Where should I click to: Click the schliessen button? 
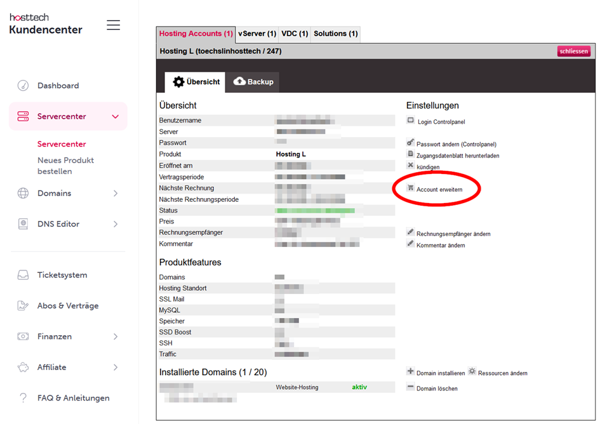pos(573,51)
